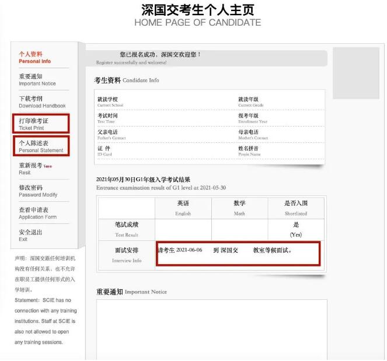Screen dimensions: 387x361
Task: Open the Application Form menu item
Action: coord(38,213)
